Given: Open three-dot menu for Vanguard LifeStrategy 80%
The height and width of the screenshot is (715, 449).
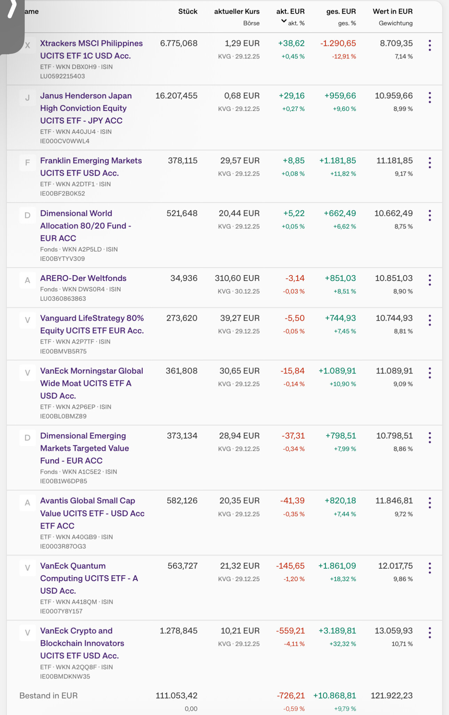Looking at the screenshot, I should coord(430,320).
